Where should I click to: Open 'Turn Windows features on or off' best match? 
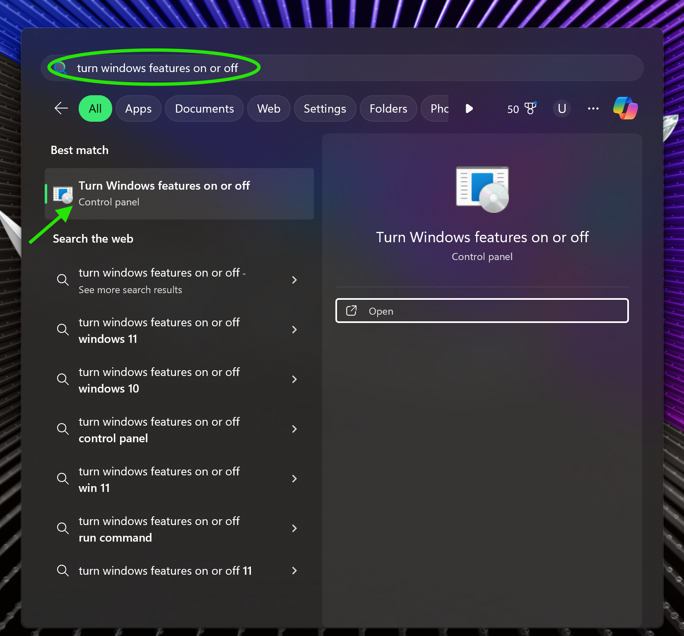tap(179, 194)
